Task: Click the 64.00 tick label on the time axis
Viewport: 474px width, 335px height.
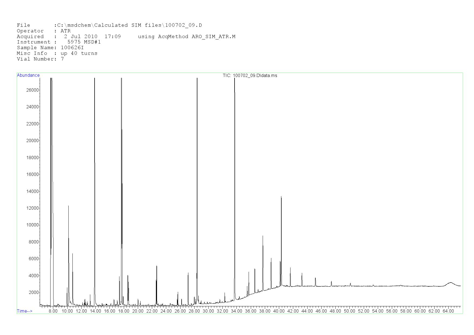Action: 448,311
